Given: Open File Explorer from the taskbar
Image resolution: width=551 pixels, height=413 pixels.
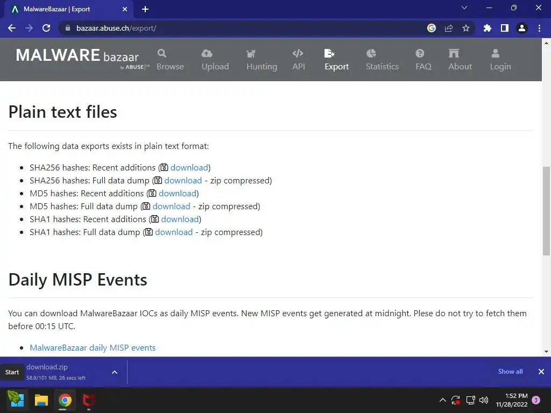Looking at the screenshot, I should coord(41,400).
